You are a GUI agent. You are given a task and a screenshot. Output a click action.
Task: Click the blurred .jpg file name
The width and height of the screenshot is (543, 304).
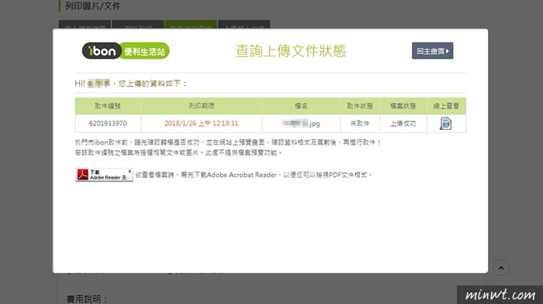point(301,123)
